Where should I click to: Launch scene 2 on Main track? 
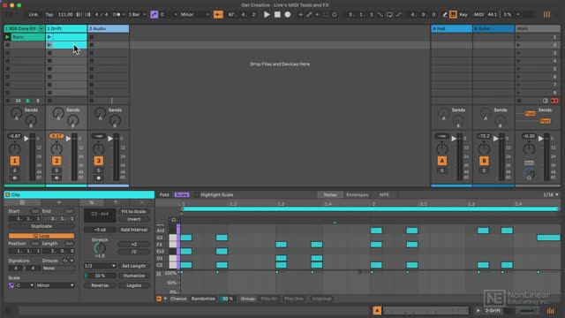(x=518, y=45)
